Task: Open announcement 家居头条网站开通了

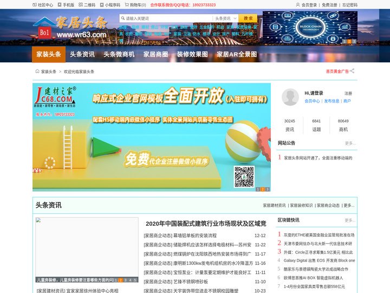Action: 318,158
